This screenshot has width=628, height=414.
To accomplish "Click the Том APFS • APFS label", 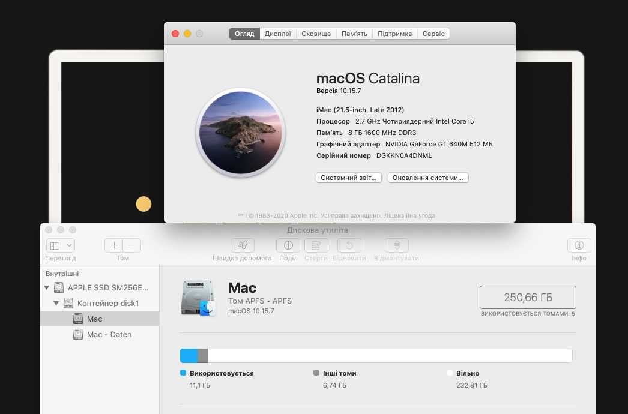I will tap(260, 301).
